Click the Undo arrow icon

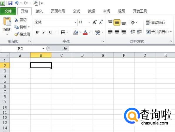pos(17,3)
